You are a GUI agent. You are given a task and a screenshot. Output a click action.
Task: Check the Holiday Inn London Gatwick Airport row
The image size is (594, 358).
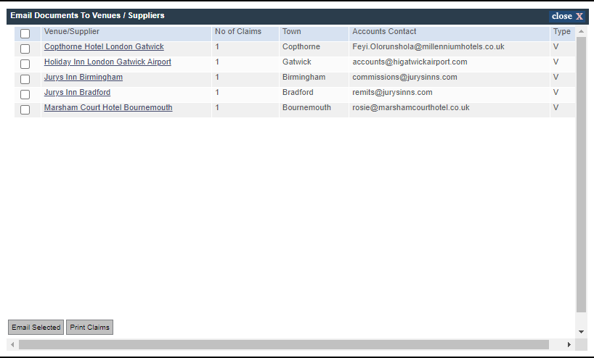[25, 64]
